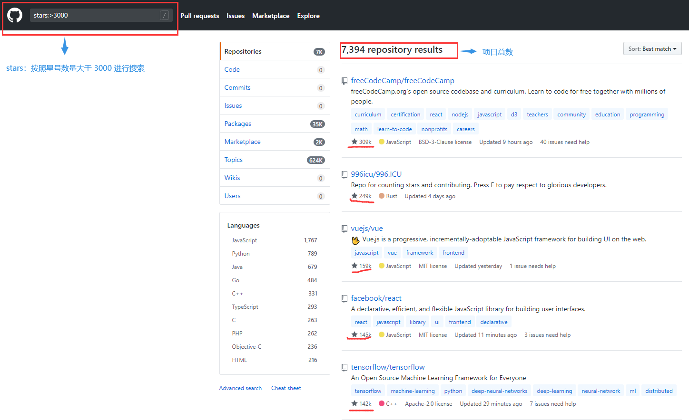
Task: Select the Wikis filter in the sidebar
Action: point(275,178)
